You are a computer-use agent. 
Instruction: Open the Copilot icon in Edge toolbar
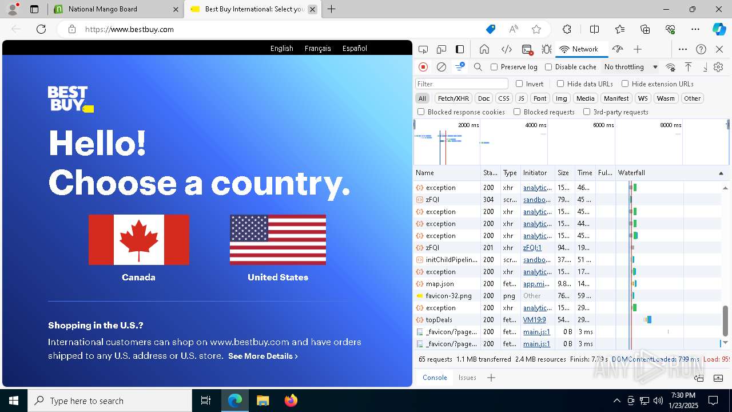719,29
